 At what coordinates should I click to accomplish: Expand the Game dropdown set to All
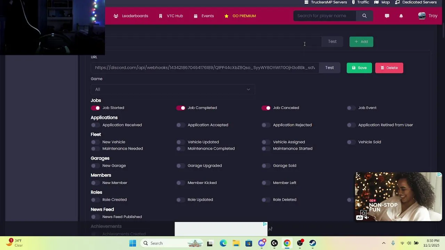[x=173, y=90]
